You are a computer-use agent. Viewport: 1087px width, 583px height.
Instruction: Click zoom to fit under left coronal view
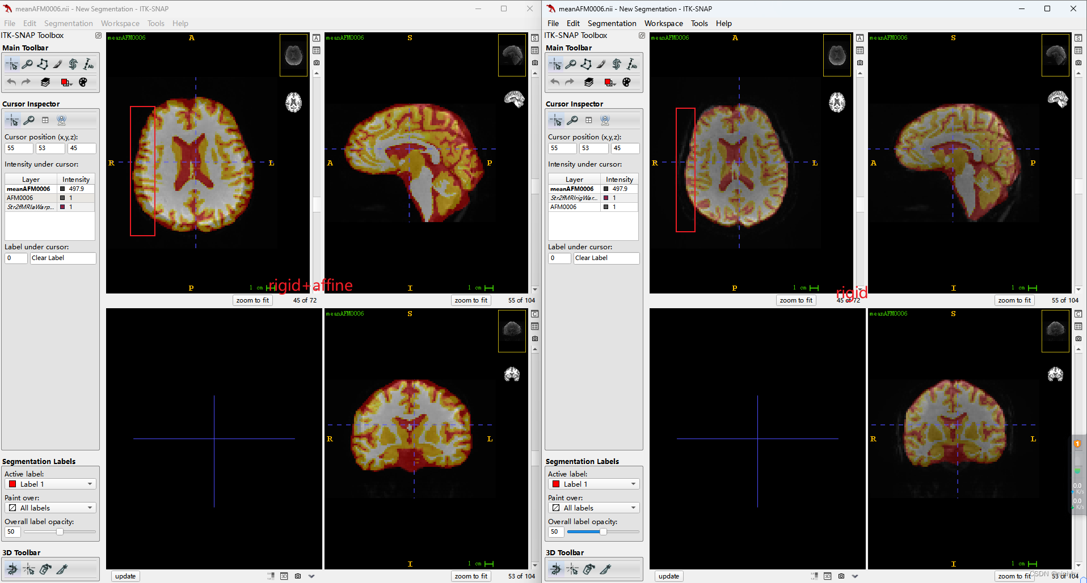(471, 576)
